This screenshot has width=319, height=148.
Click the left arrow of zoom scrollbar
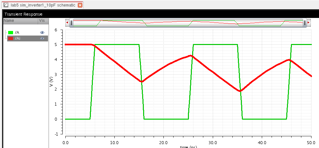pyautogui.click(x=67, y=23)
